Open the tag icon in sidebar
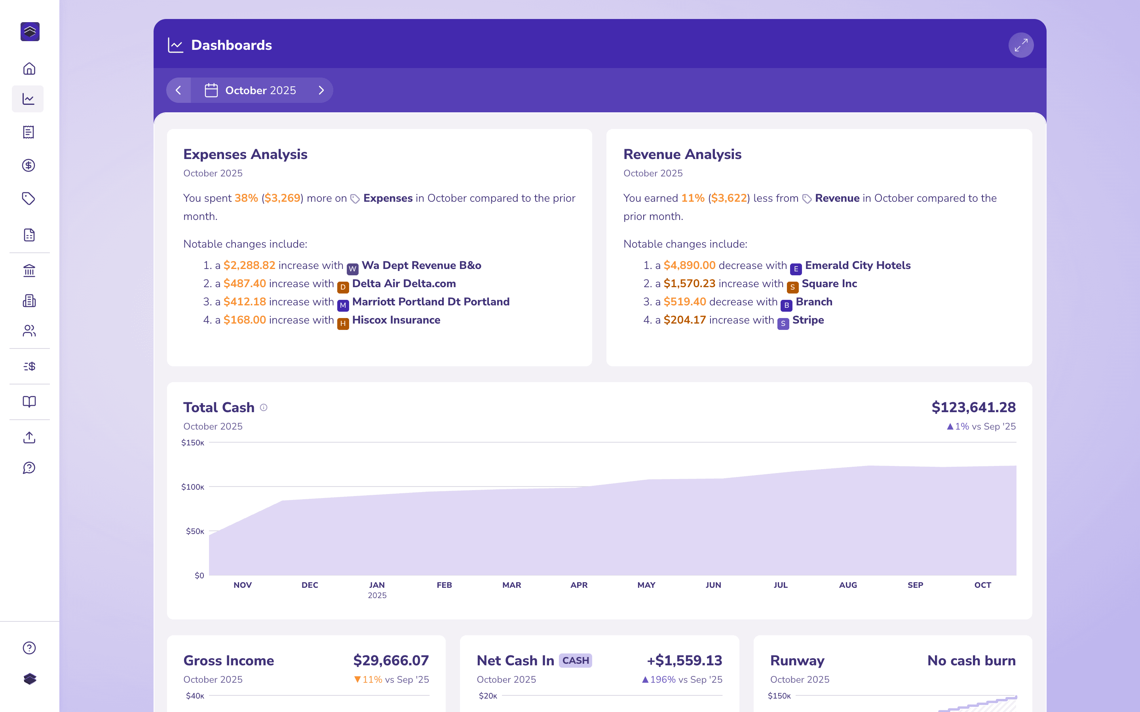This screenshot has height=712, width=1140. (29, 199)
